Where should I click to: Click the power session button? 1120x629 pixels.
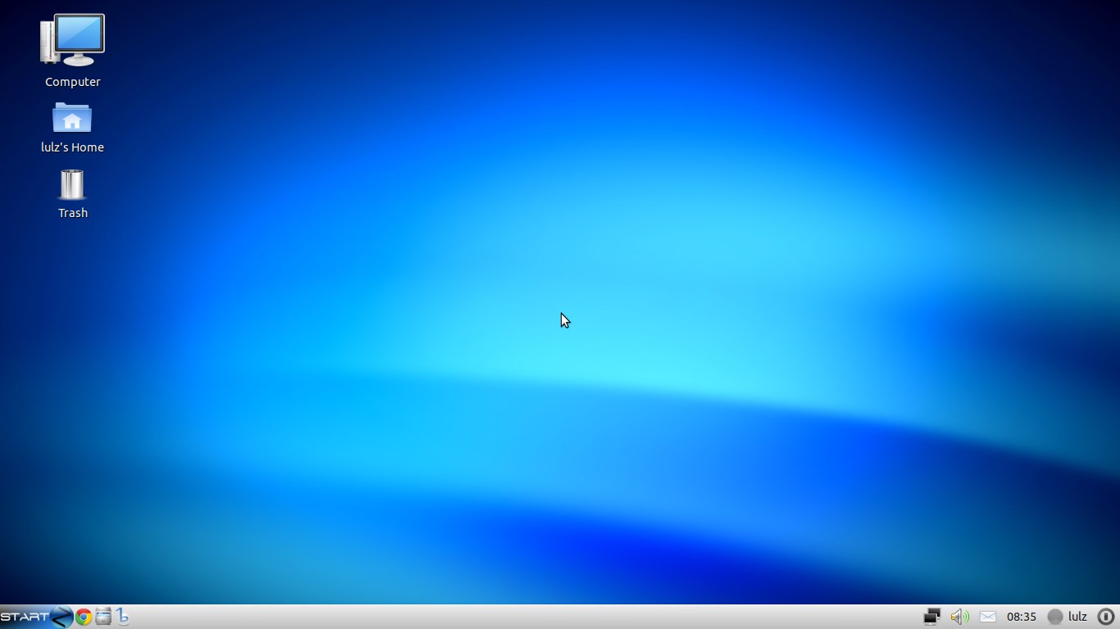coord(1105,617)
